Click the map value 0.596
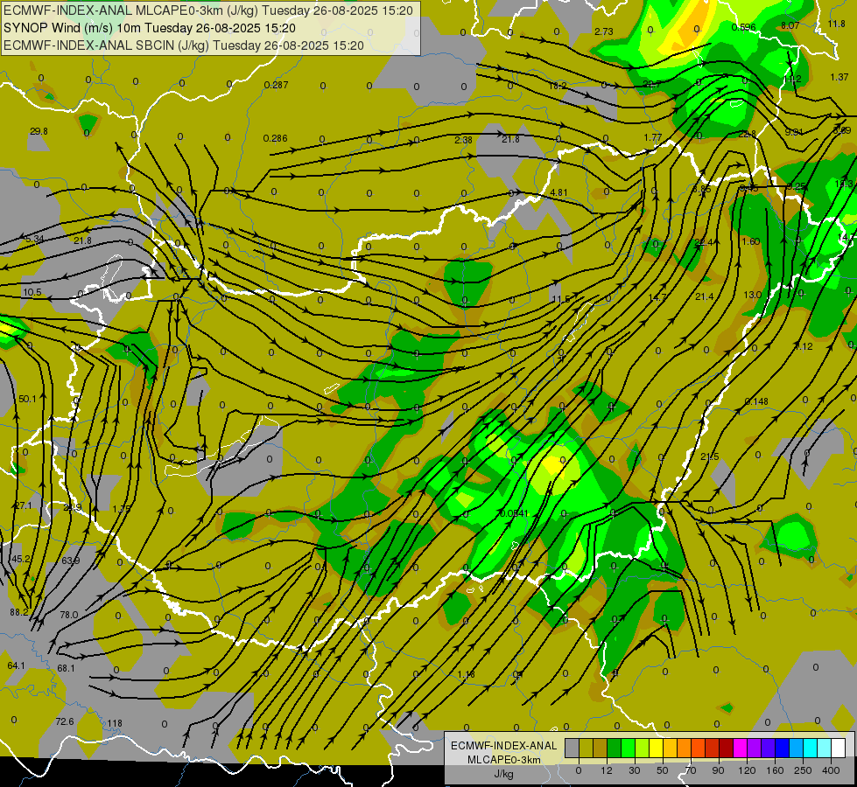The width and height of the screenshot is (857, 787). click(x=744, y=27)
